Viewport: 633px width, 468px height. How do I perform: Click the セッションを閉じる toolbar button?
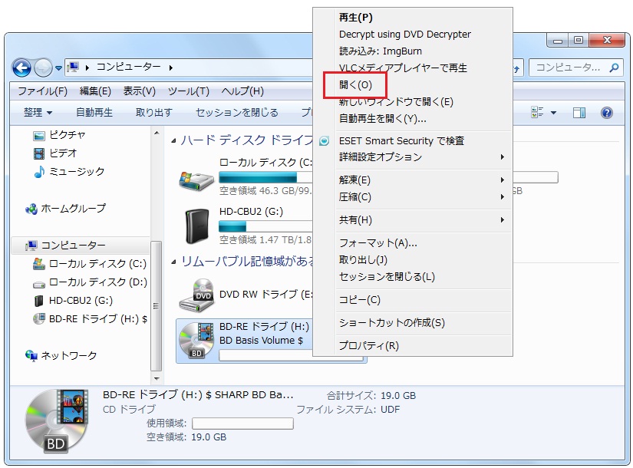pos(237,112)
